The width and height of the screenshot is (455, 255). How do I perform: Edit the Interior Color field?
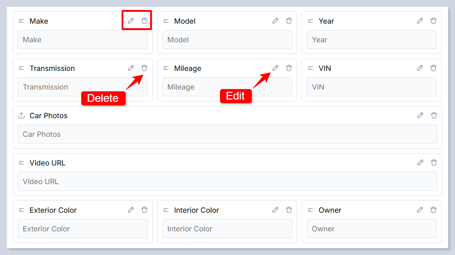275,210
